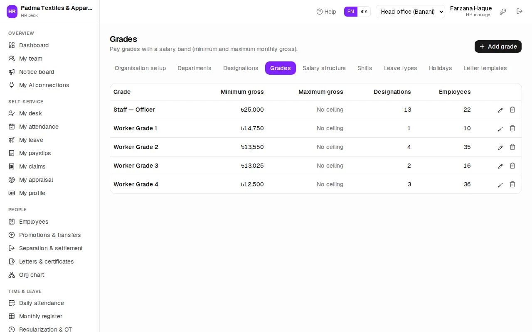The height and width of the screenshot is (332, 532).
Task: Click the HR logo badge
Action: point(12,12)
